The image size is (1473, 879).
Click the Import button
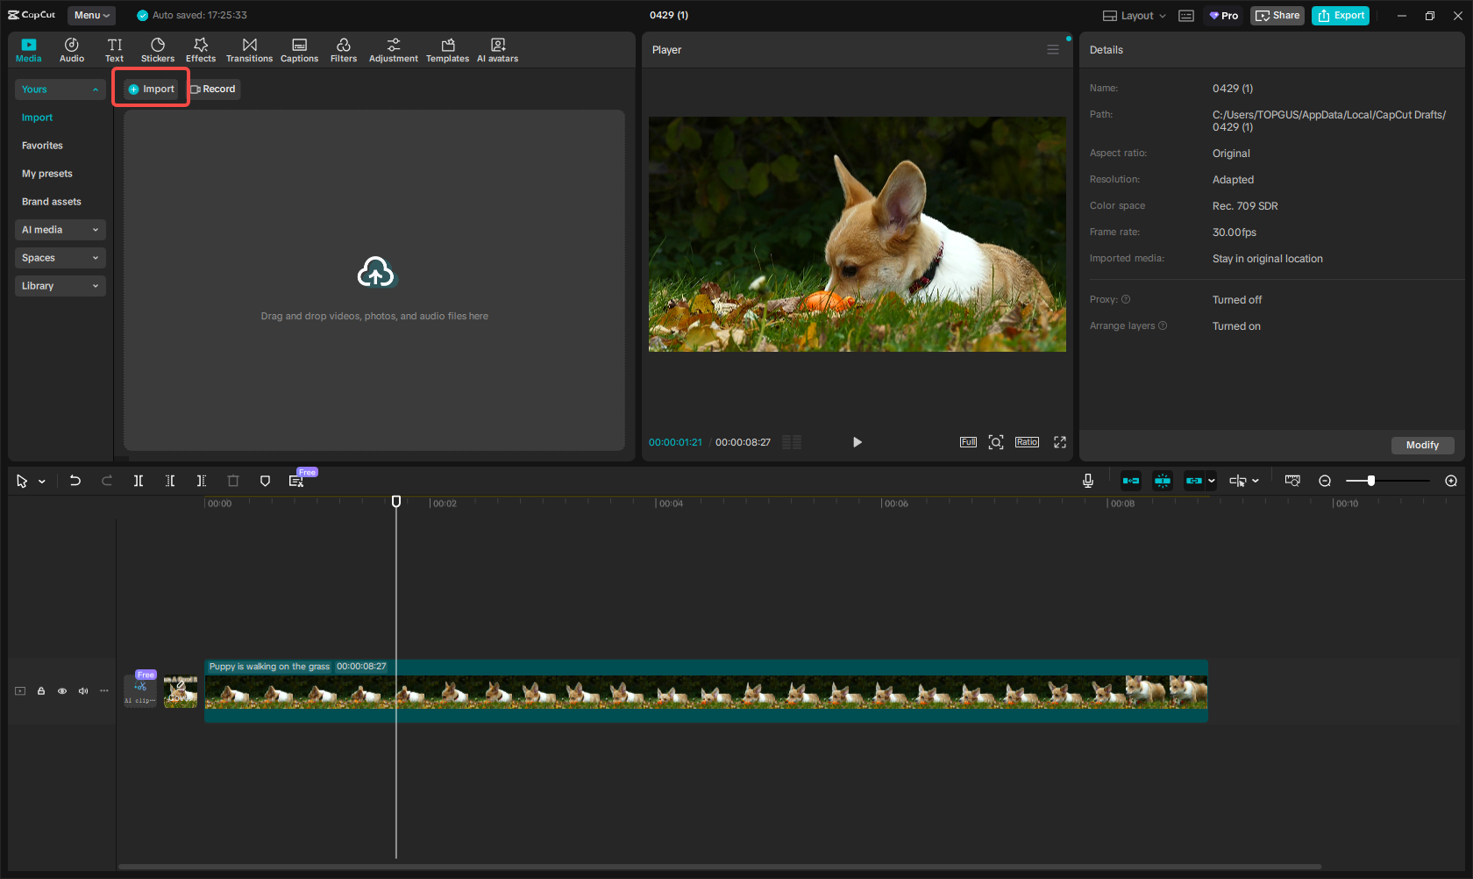150,88
